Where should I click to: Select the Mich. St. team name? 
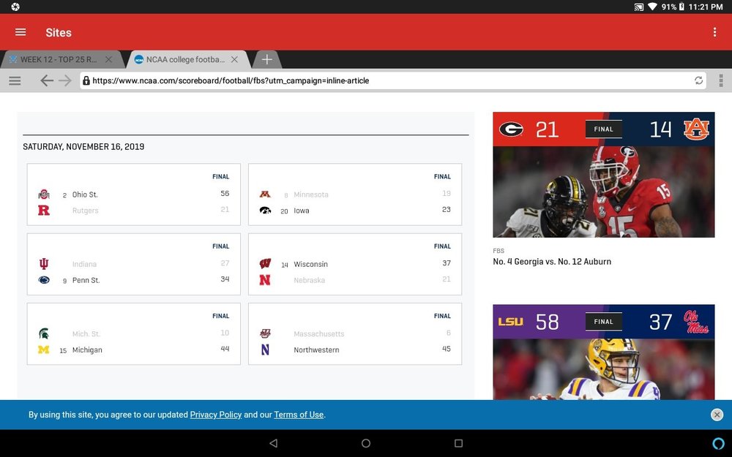pos(86,334)
